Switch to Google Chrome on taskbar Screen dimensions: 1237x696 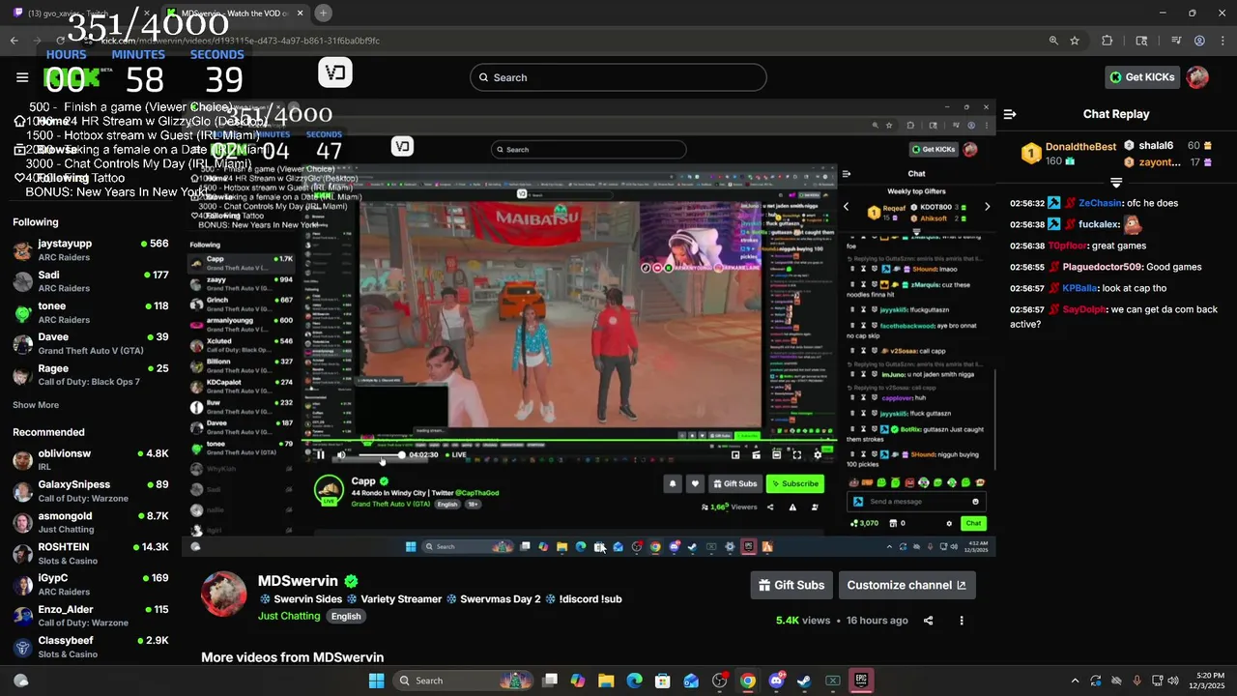(748, 681)
